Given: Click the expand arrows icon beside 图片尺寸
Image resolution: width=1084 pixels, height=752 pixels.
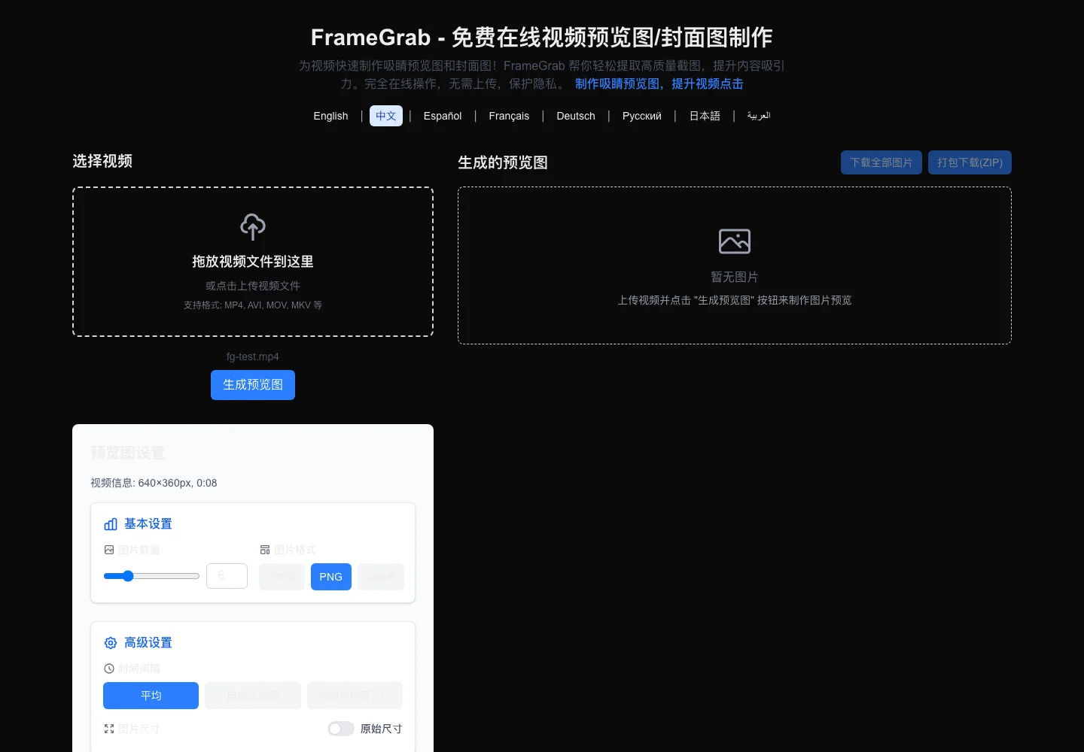Looking at the screenshot, I should coord(109,729).
